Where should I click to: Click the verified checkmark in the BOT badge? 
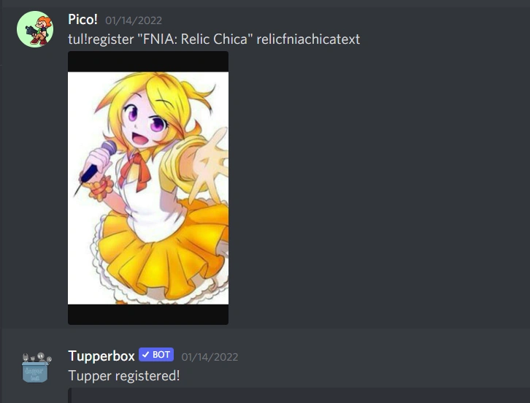coord(146,355)
